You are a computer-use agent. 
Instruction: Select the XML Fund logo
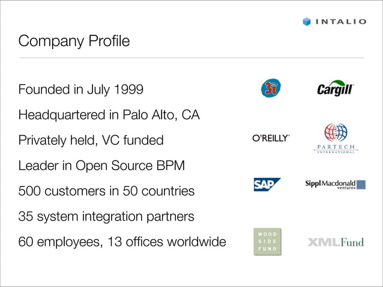pos(336,242)
